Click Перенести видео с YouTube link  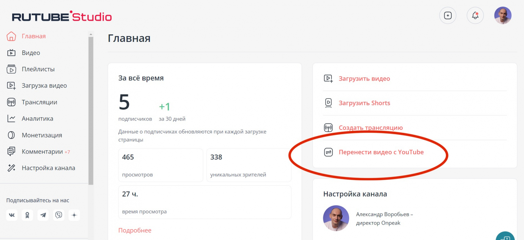(x=381, y=152)
